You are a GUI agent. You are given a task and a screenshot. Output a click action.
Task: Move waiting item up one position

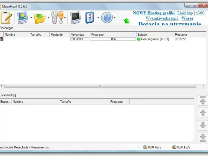tap(203, 113)
